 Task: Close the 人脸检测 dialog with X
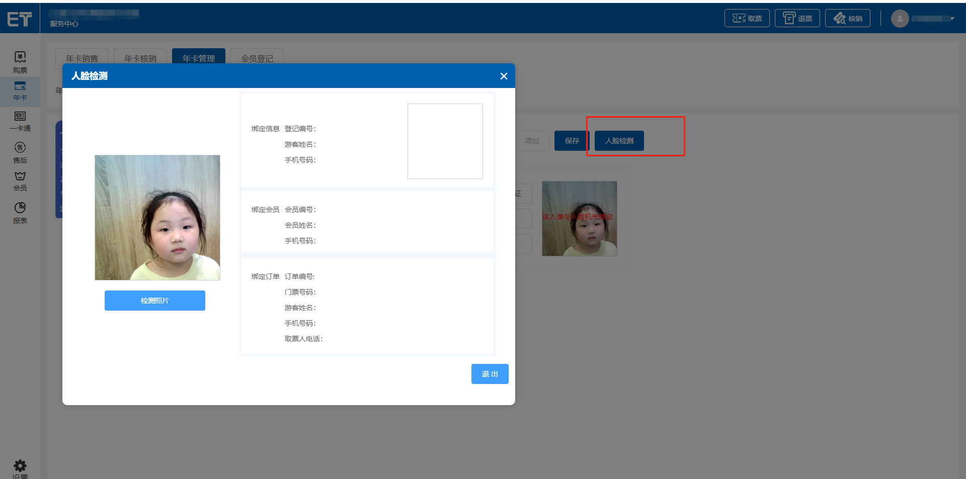coord(504,76)
